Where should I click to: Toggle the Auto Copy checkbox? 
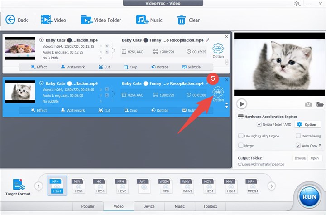pos(298,146)
